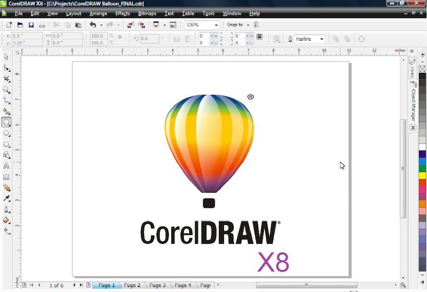Activate the Text tool

tap(6, 166)
